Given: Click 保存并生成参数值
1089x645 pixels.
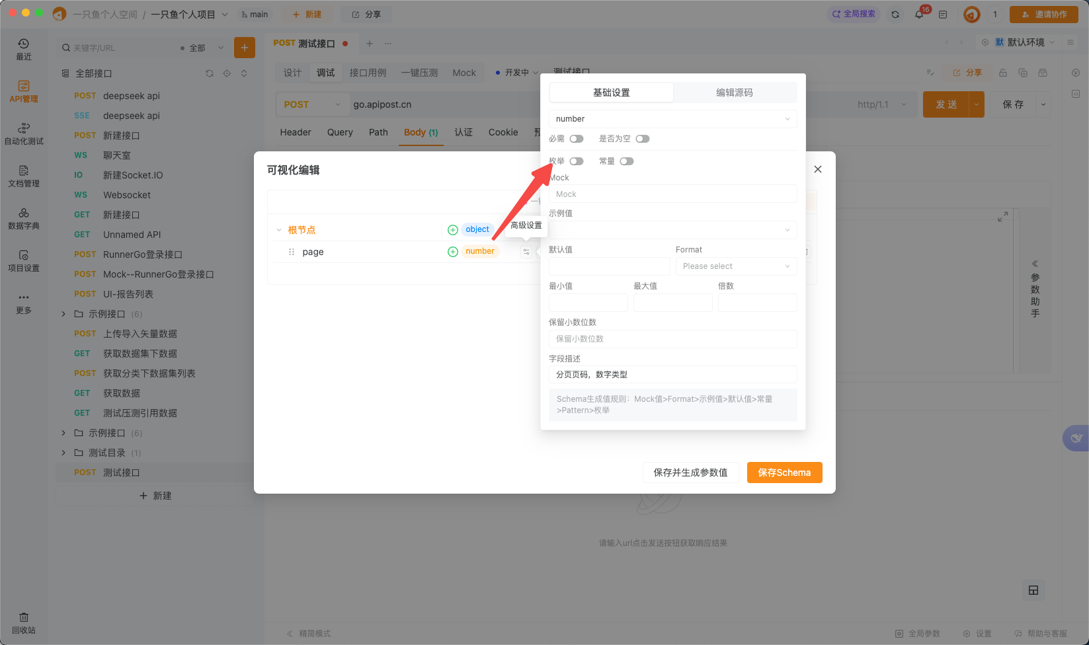Looking at the screenshot, I should pos(690,472).
